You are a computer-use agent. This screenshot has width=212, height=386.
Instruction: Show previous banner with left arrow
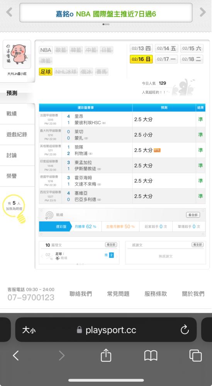coord(9,12)
